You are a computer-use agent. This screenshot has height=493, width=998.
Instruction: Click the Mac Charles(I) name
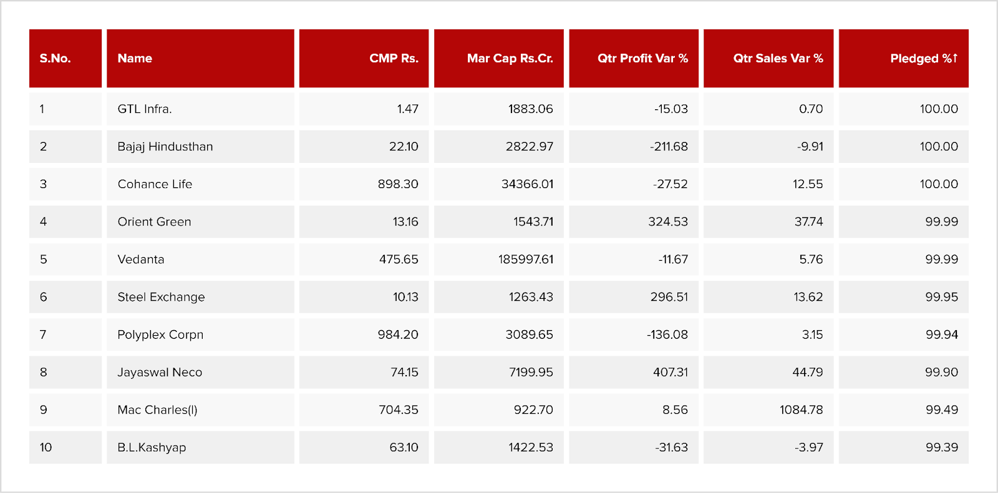pos(157,410)
